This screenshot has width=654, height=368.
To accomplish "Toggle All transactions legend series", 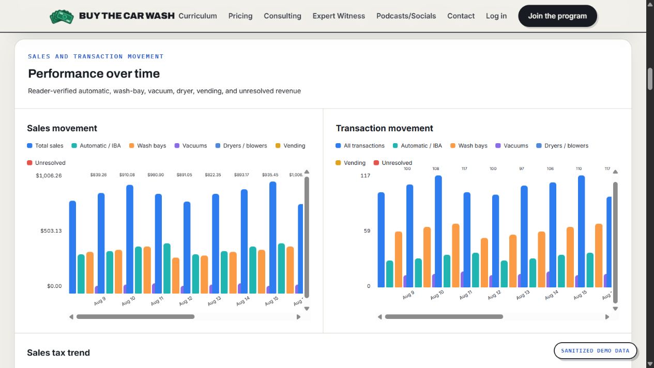I will [360, 146].
